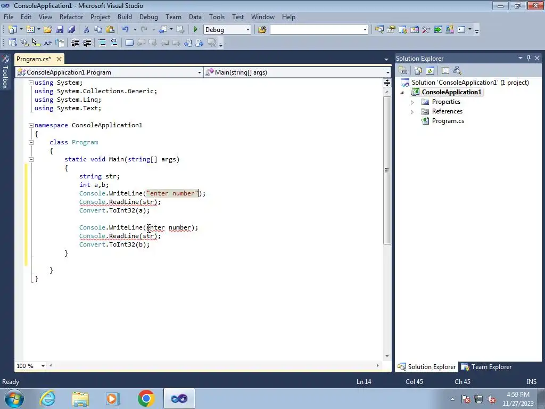This screenshot has width=545, height=409.
Task: Select the Solution Explorer bottom tab
Action: (426, 367)
